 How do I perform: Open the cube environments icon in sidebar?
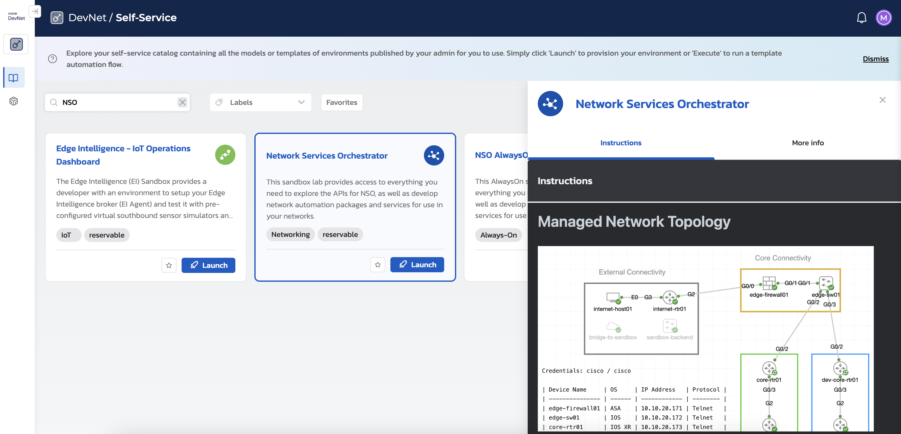coord(14,101)
